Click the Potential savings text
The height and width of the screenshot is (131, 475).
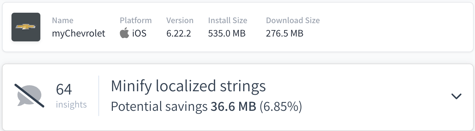(x=159, y=107)
